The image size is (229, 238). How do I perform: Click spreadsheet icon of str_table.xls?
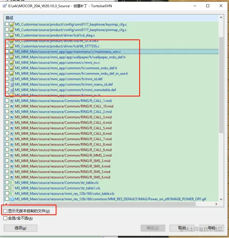click(12, 182)
